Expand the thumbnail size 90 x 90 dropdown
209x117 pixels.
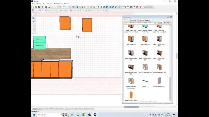pos(170,23)
